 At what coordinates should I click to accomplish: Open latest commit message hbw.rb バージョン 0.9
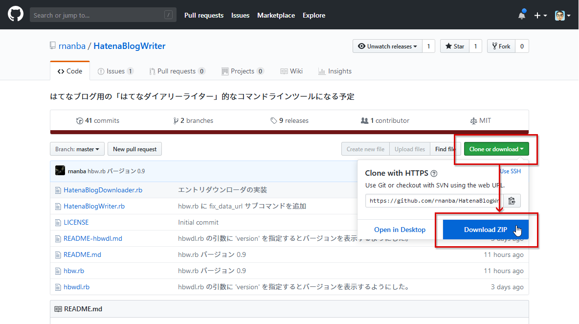point(116,171)
